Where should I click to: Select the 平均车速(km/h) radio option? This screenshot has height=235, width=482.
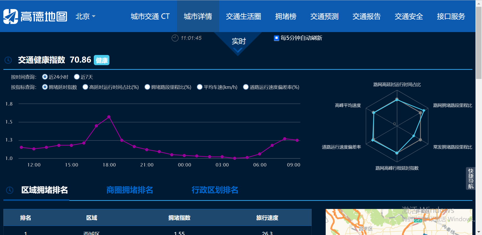pyautogui.click(x=200, y=87)
